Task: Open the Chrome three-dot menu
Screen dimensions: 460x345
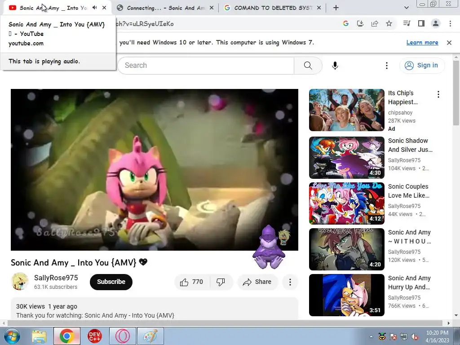Action: (450, 23)
